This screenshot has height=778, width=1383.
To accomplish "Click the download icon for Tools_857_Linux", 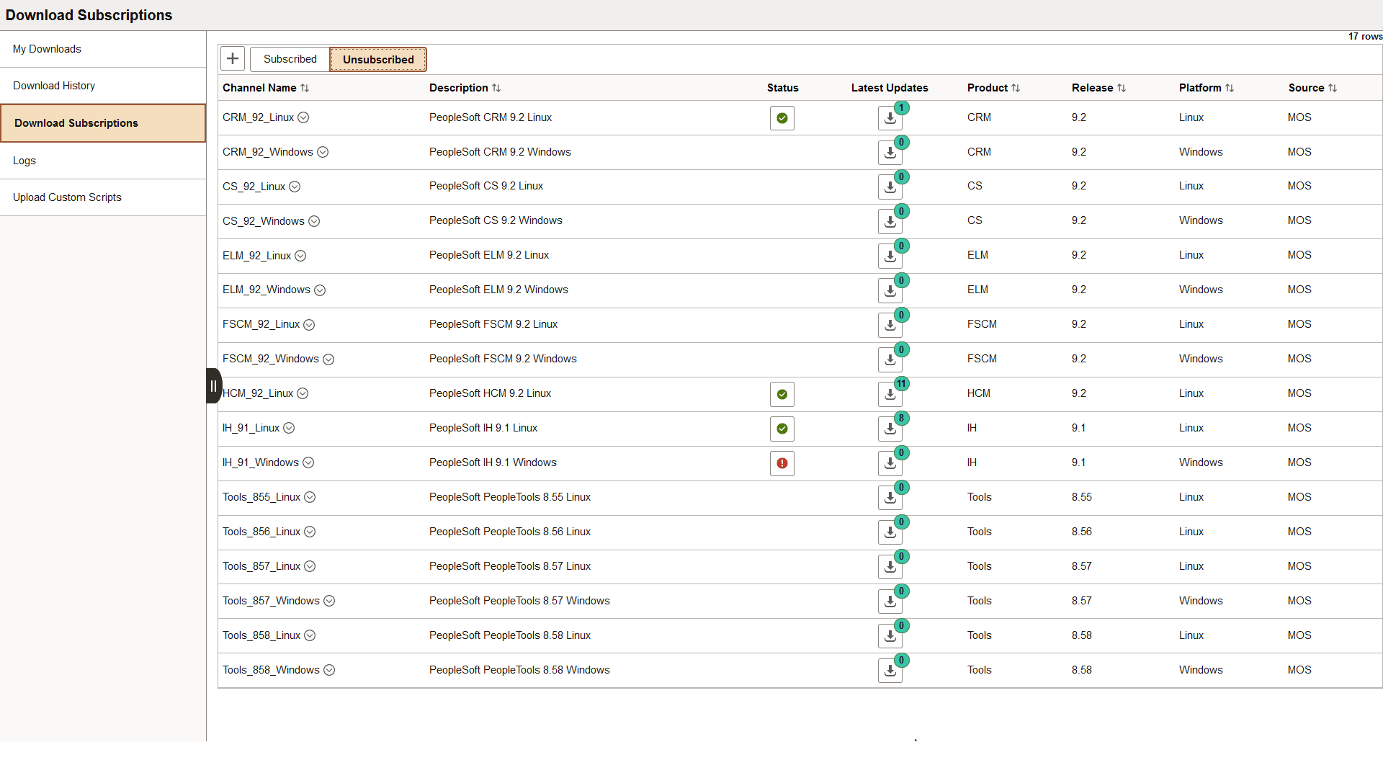I will (x=890, y=567).
